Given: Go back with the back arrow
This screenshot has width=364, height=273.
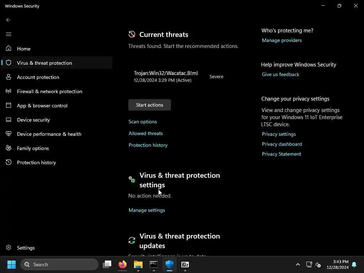Looking at the screenshot, I should (9, 20).
